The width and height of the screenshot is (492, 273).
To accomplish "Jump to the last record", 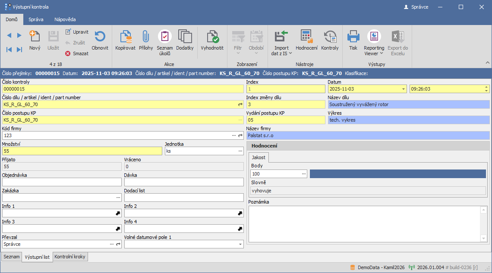I will [x=19, y=50].
